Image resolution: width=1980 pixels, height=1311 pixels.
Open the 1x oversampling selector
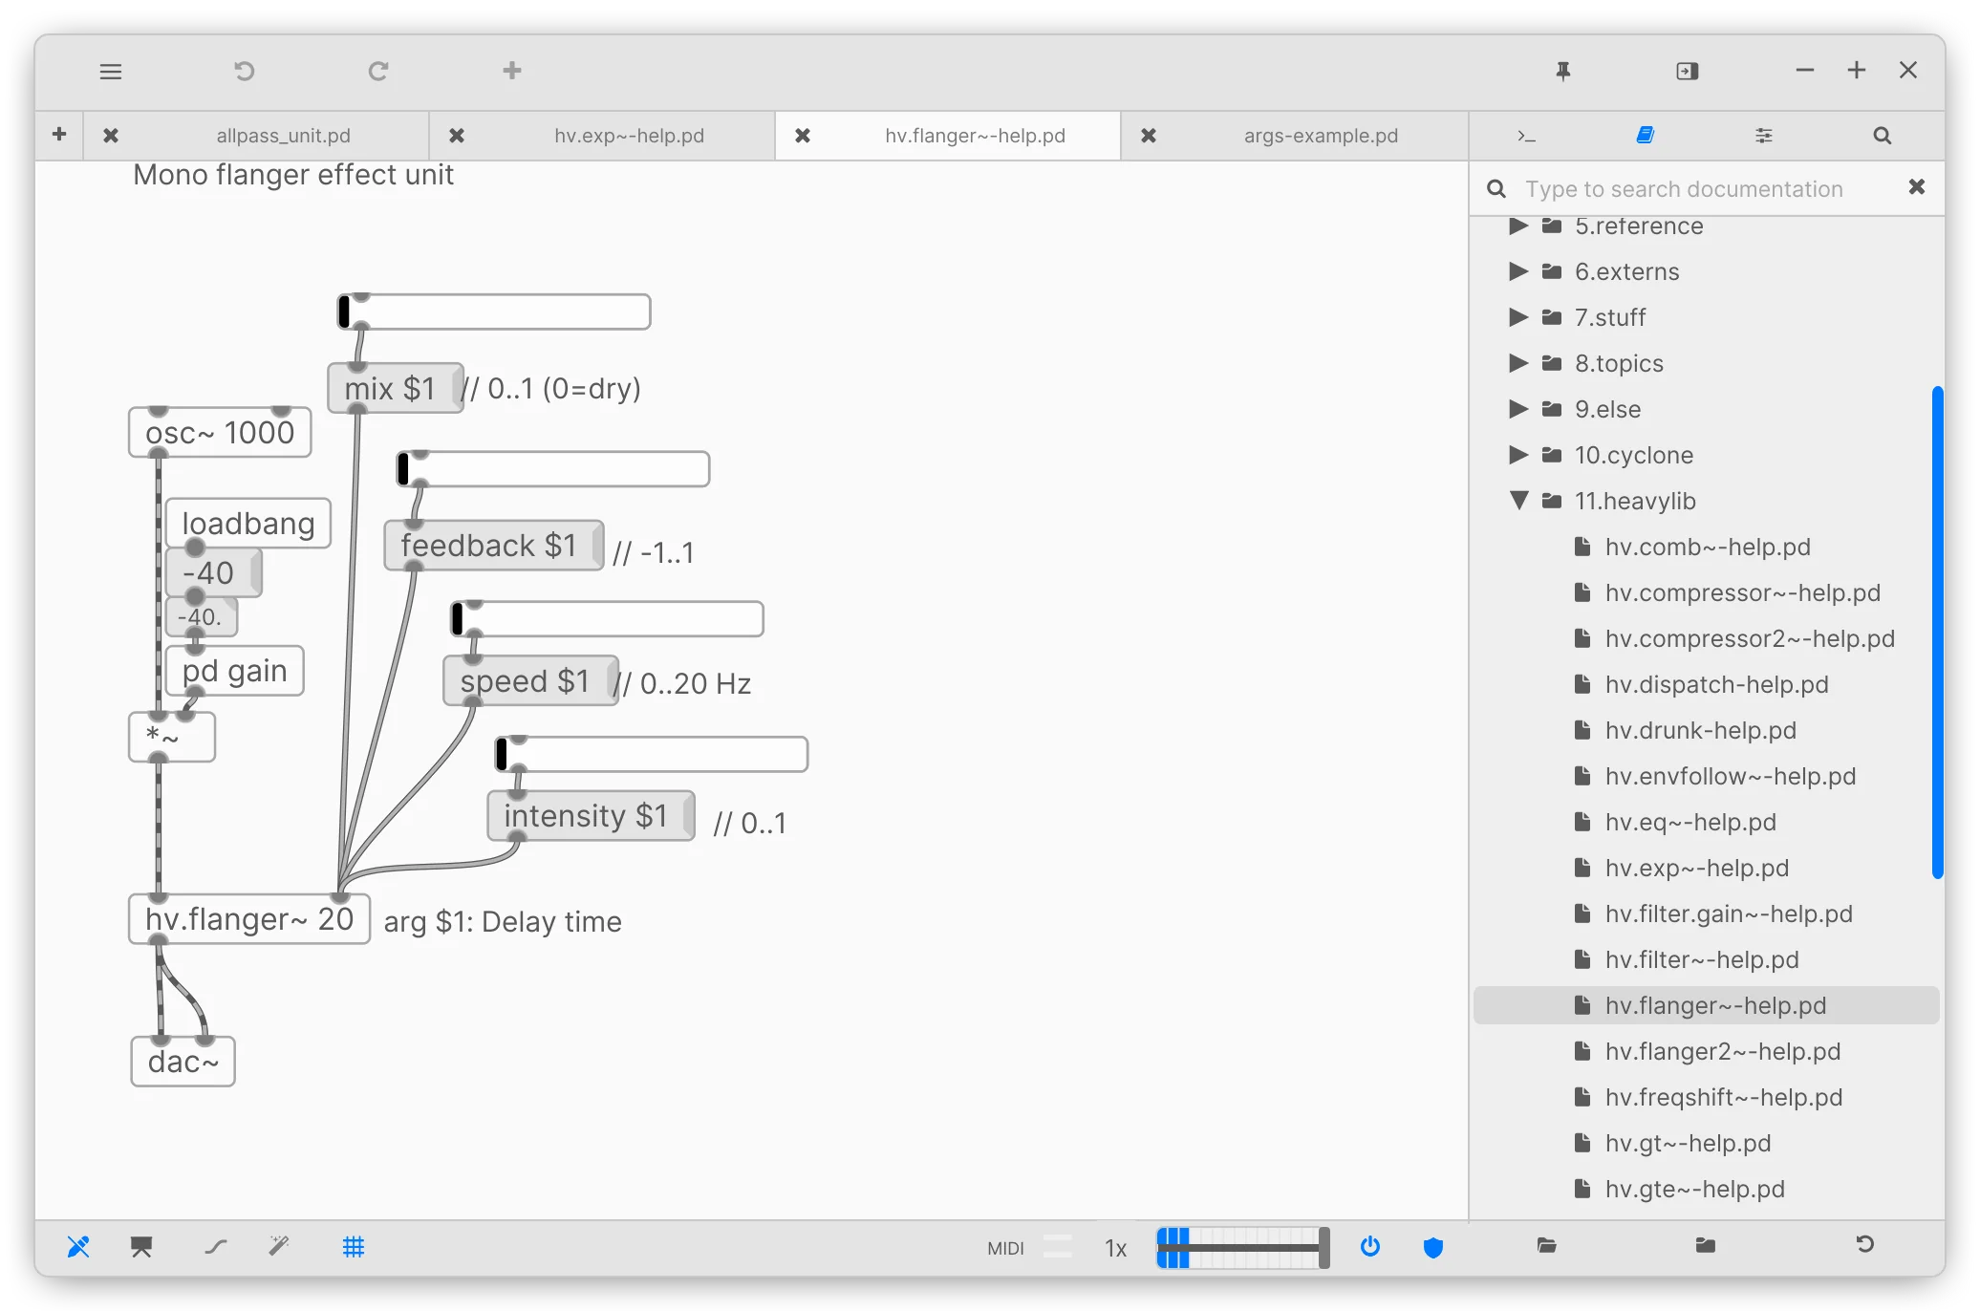(1115, 1248)
